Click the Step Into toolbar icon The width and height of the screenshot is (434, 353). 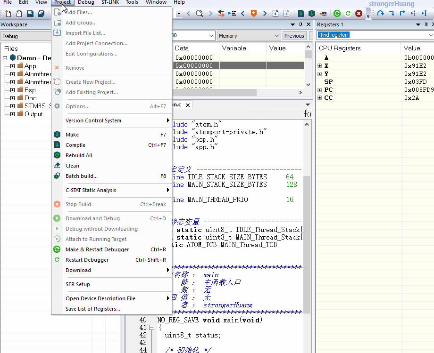tap(392, 14)
